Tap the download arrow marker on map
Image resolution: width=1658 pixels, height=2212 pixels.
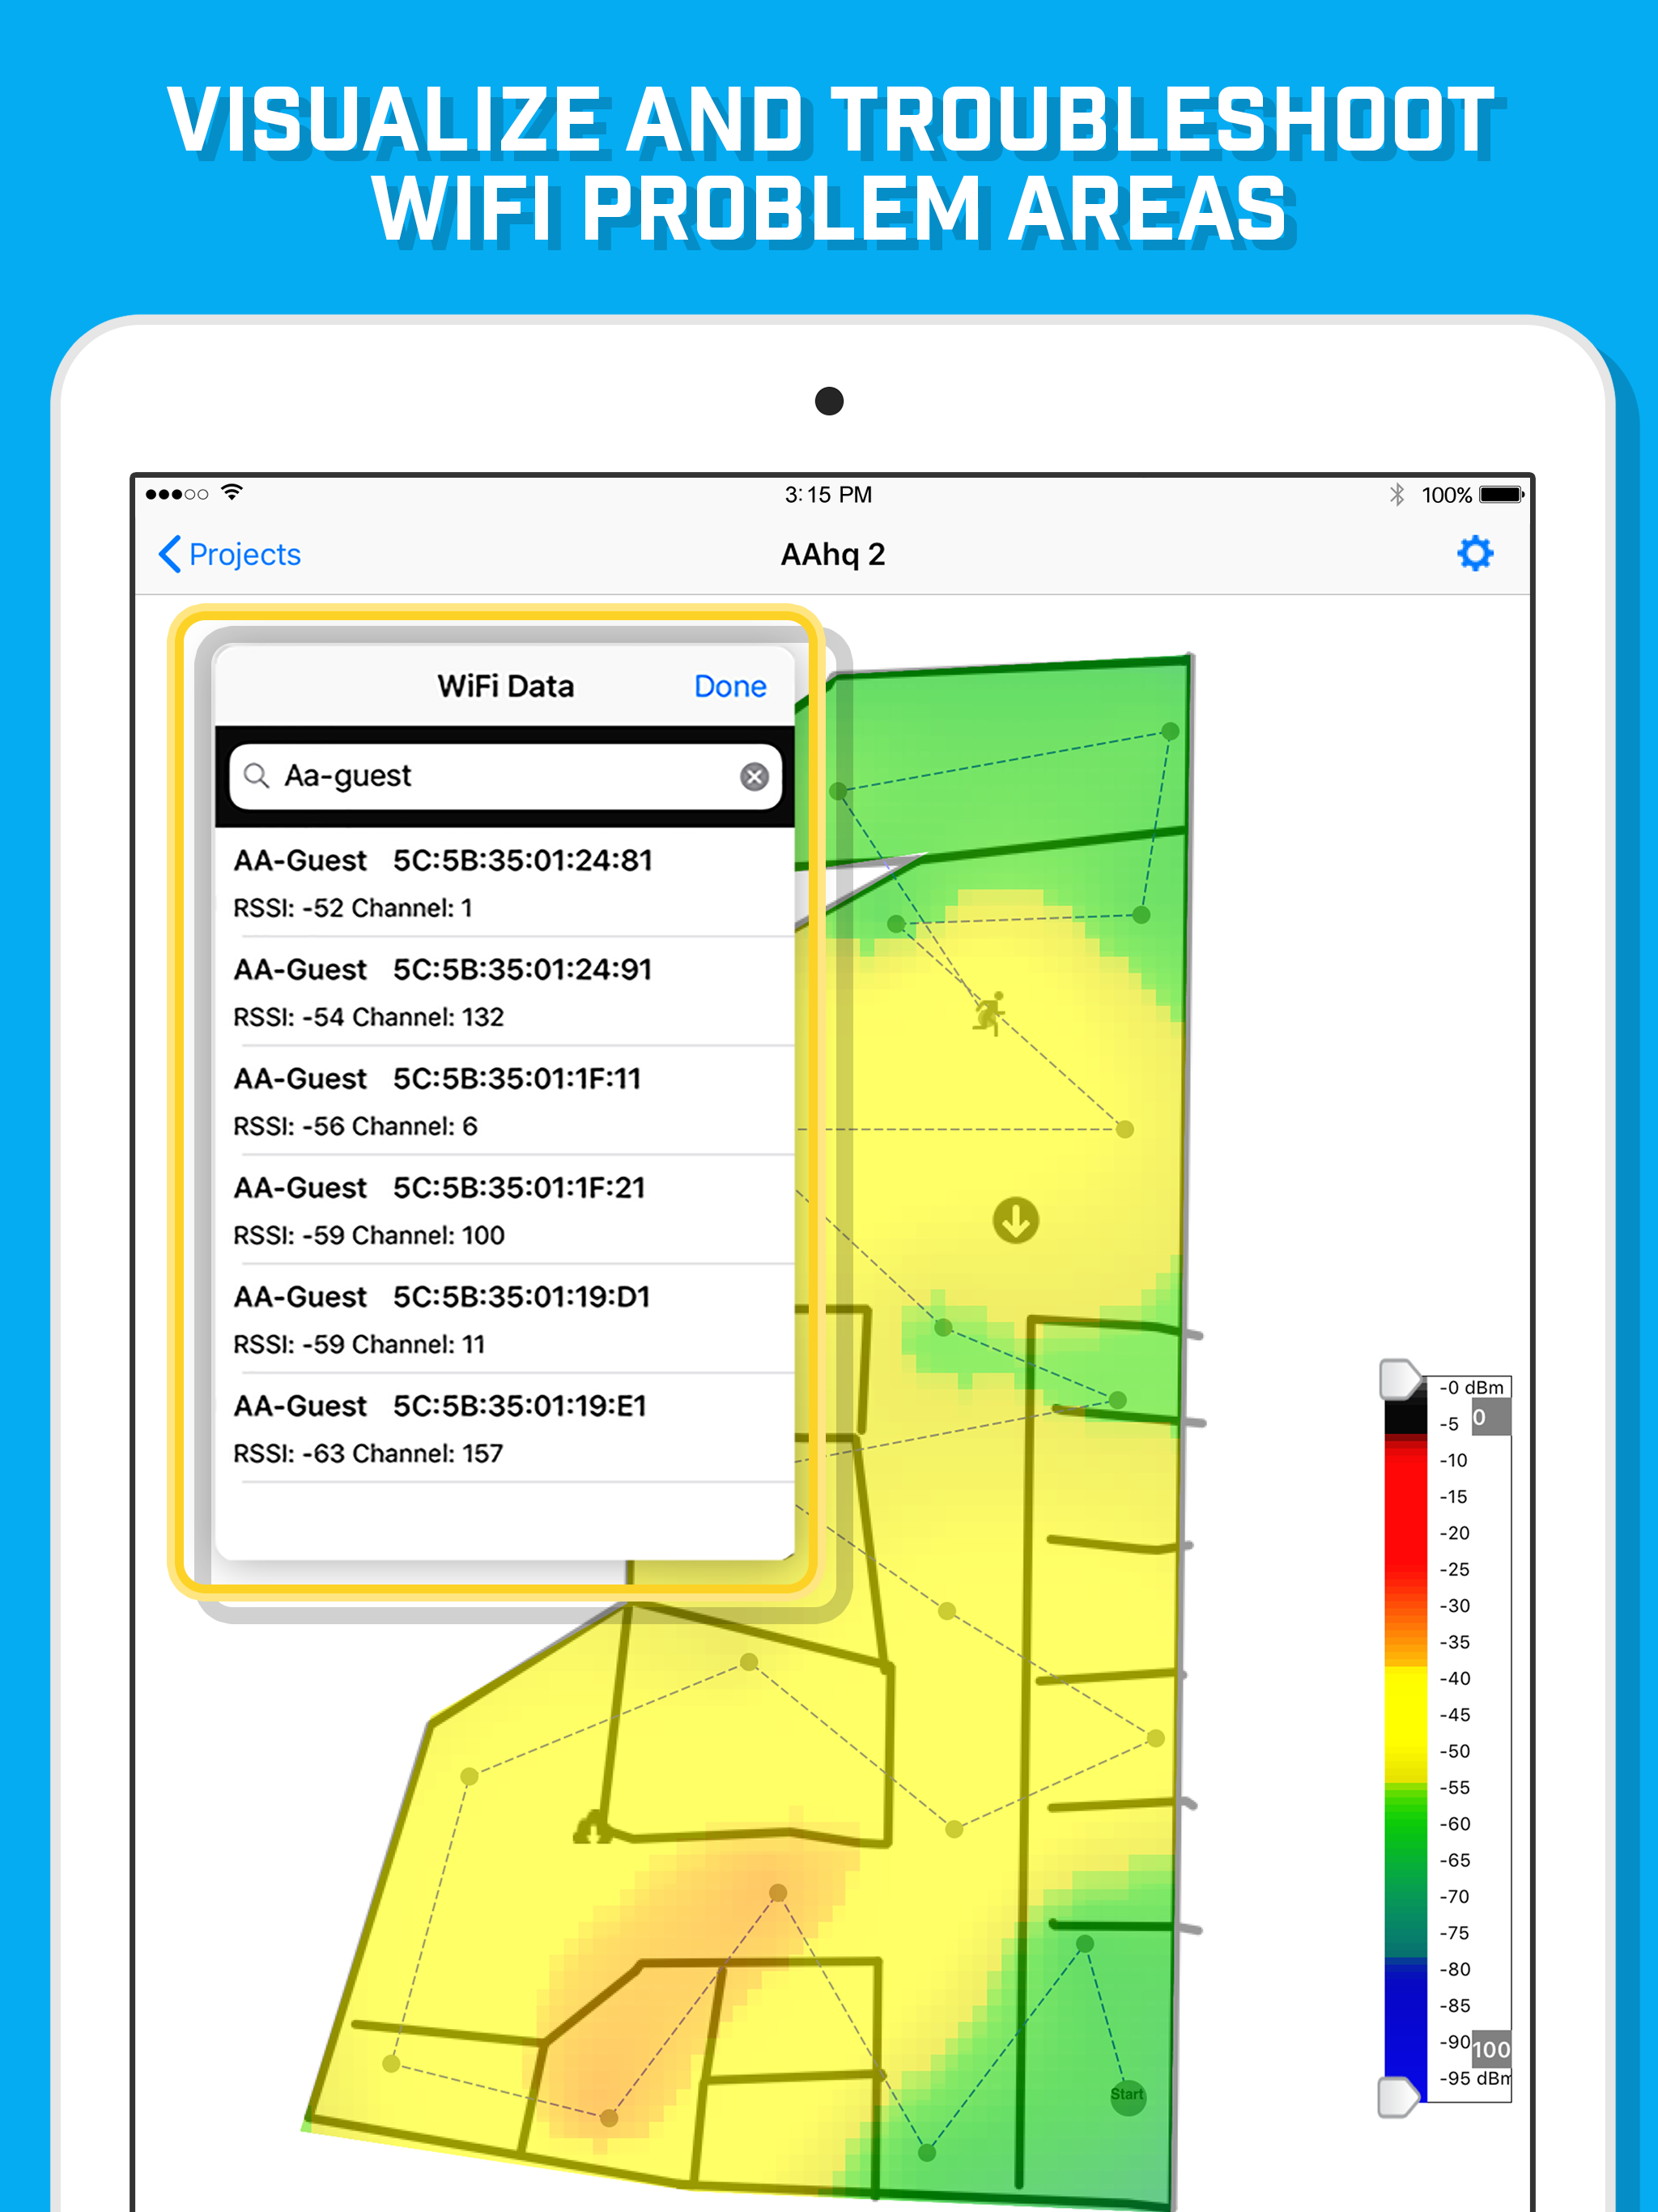(x=1015, y=1220)
